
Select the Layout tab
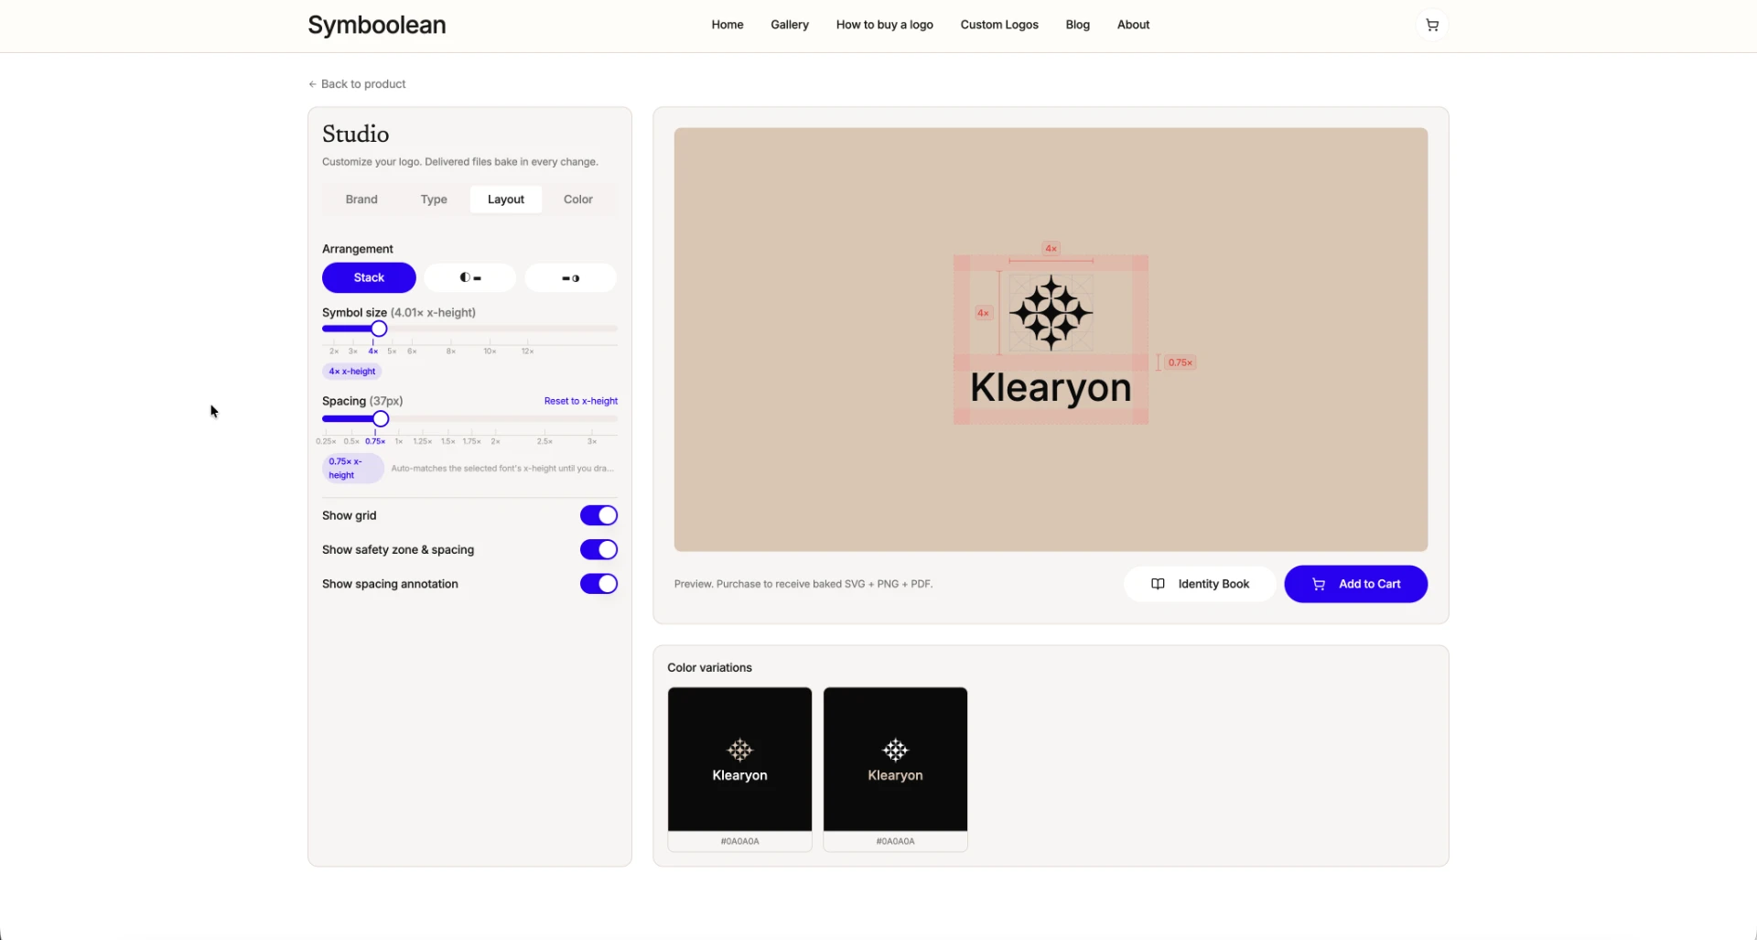point(506,200)
